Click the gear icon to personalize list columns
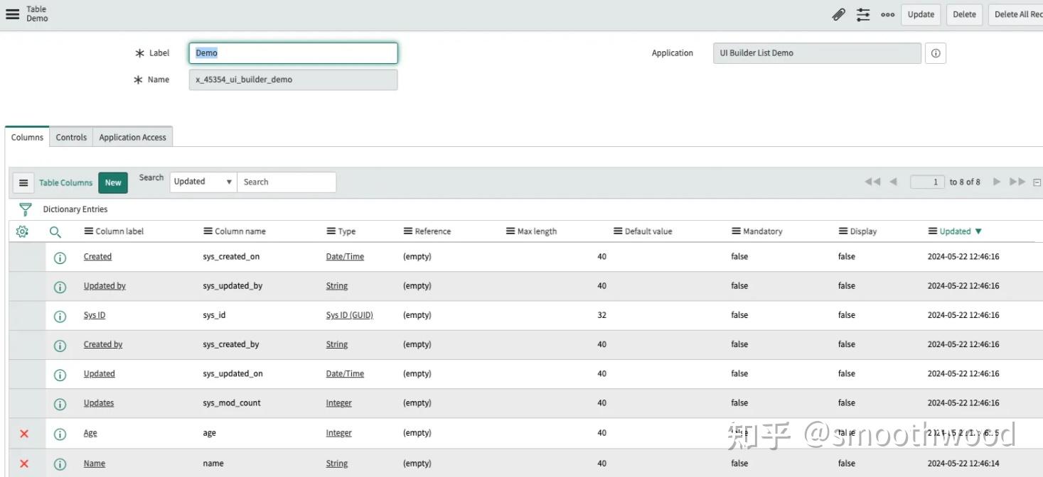The height and width of the screenshot is (477, 1043). pos(22,231)
